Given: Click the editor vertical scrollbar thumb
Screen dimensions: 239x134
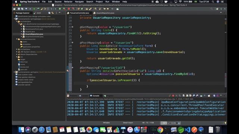Looking at the screenshot, I should coord(226,80).
